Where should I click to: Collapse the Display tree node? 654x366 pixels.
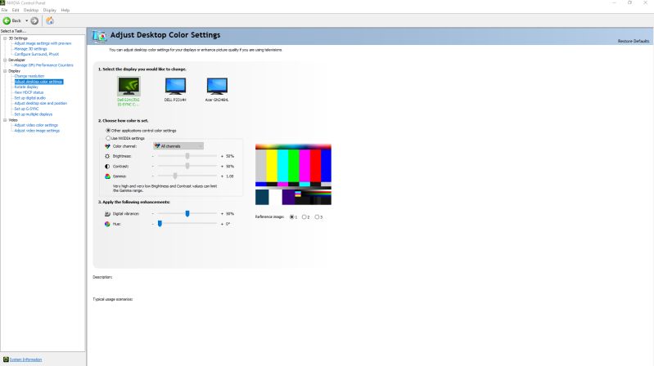(x=5, y=71)
